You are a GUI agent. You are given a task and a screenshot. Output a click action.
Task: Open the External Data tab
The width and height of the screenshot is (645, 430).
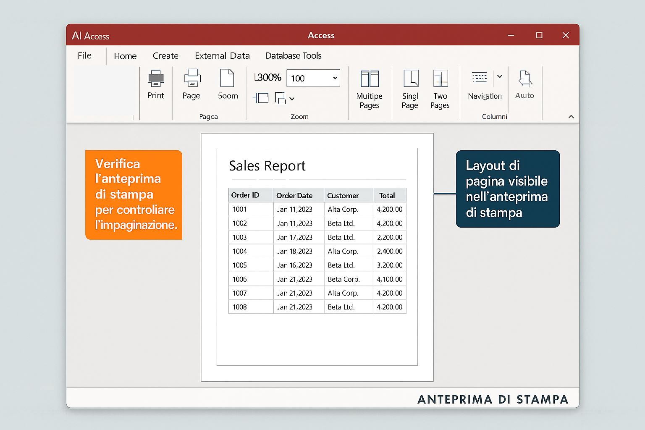coord(222,56)
